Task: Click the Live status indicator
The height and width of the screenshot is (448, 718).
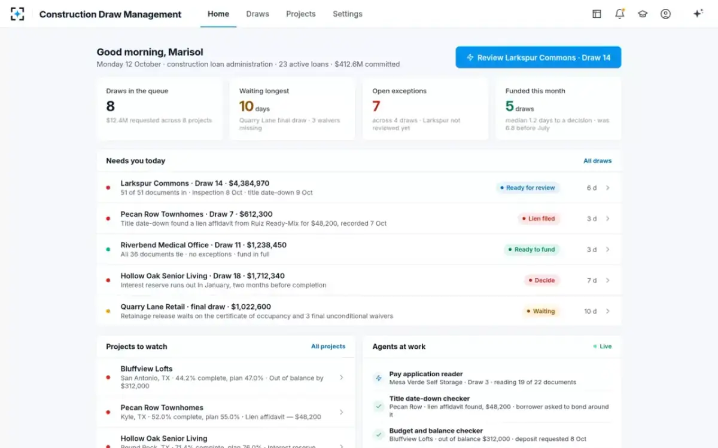Action: click(603, 346)
